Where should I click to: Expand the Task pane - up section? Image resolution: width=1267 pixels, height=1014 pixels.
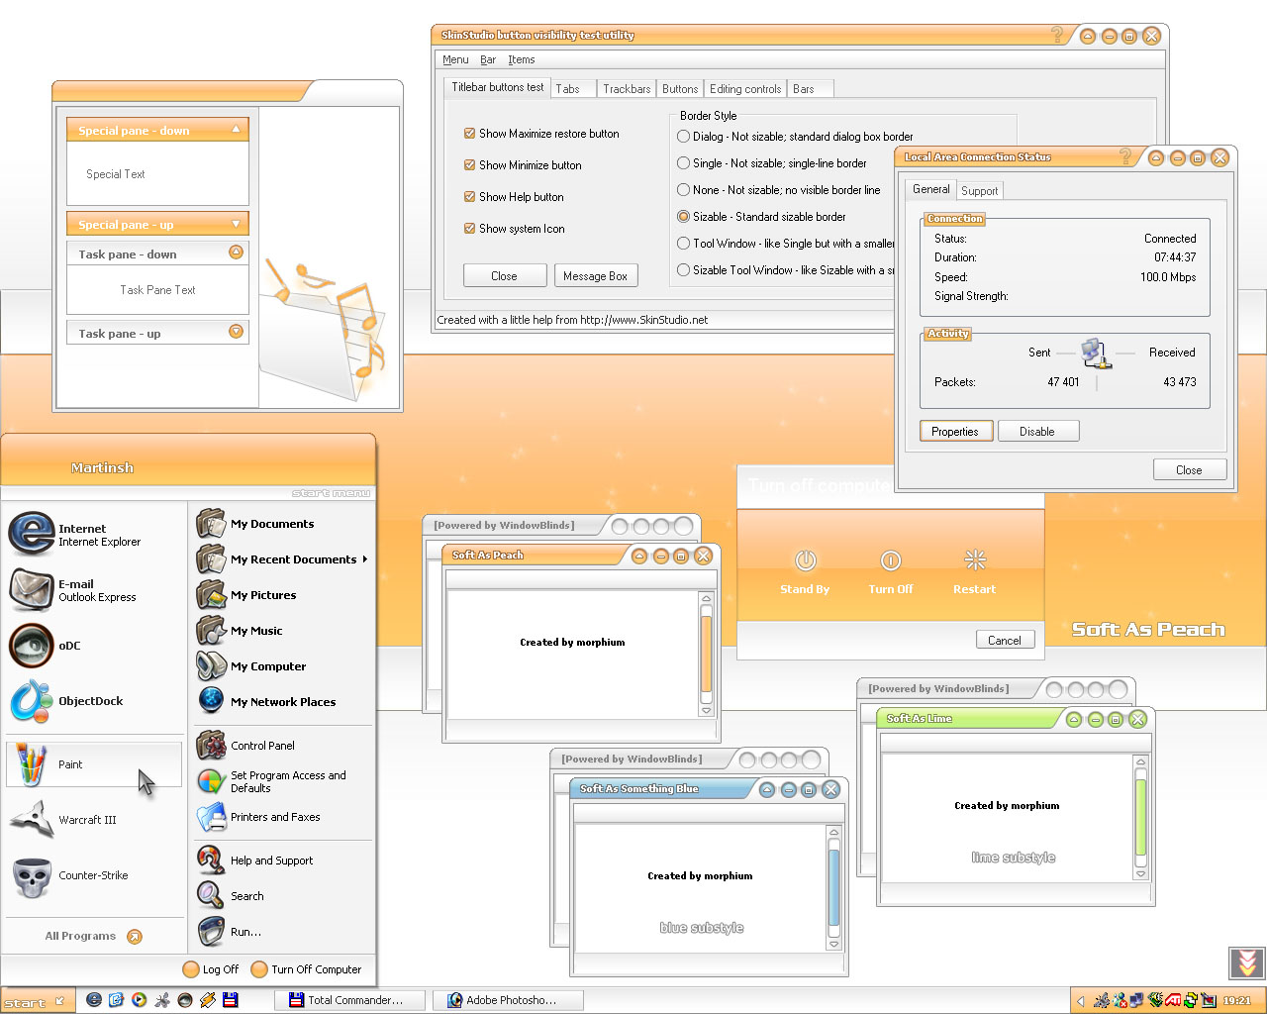pos(157,333)
